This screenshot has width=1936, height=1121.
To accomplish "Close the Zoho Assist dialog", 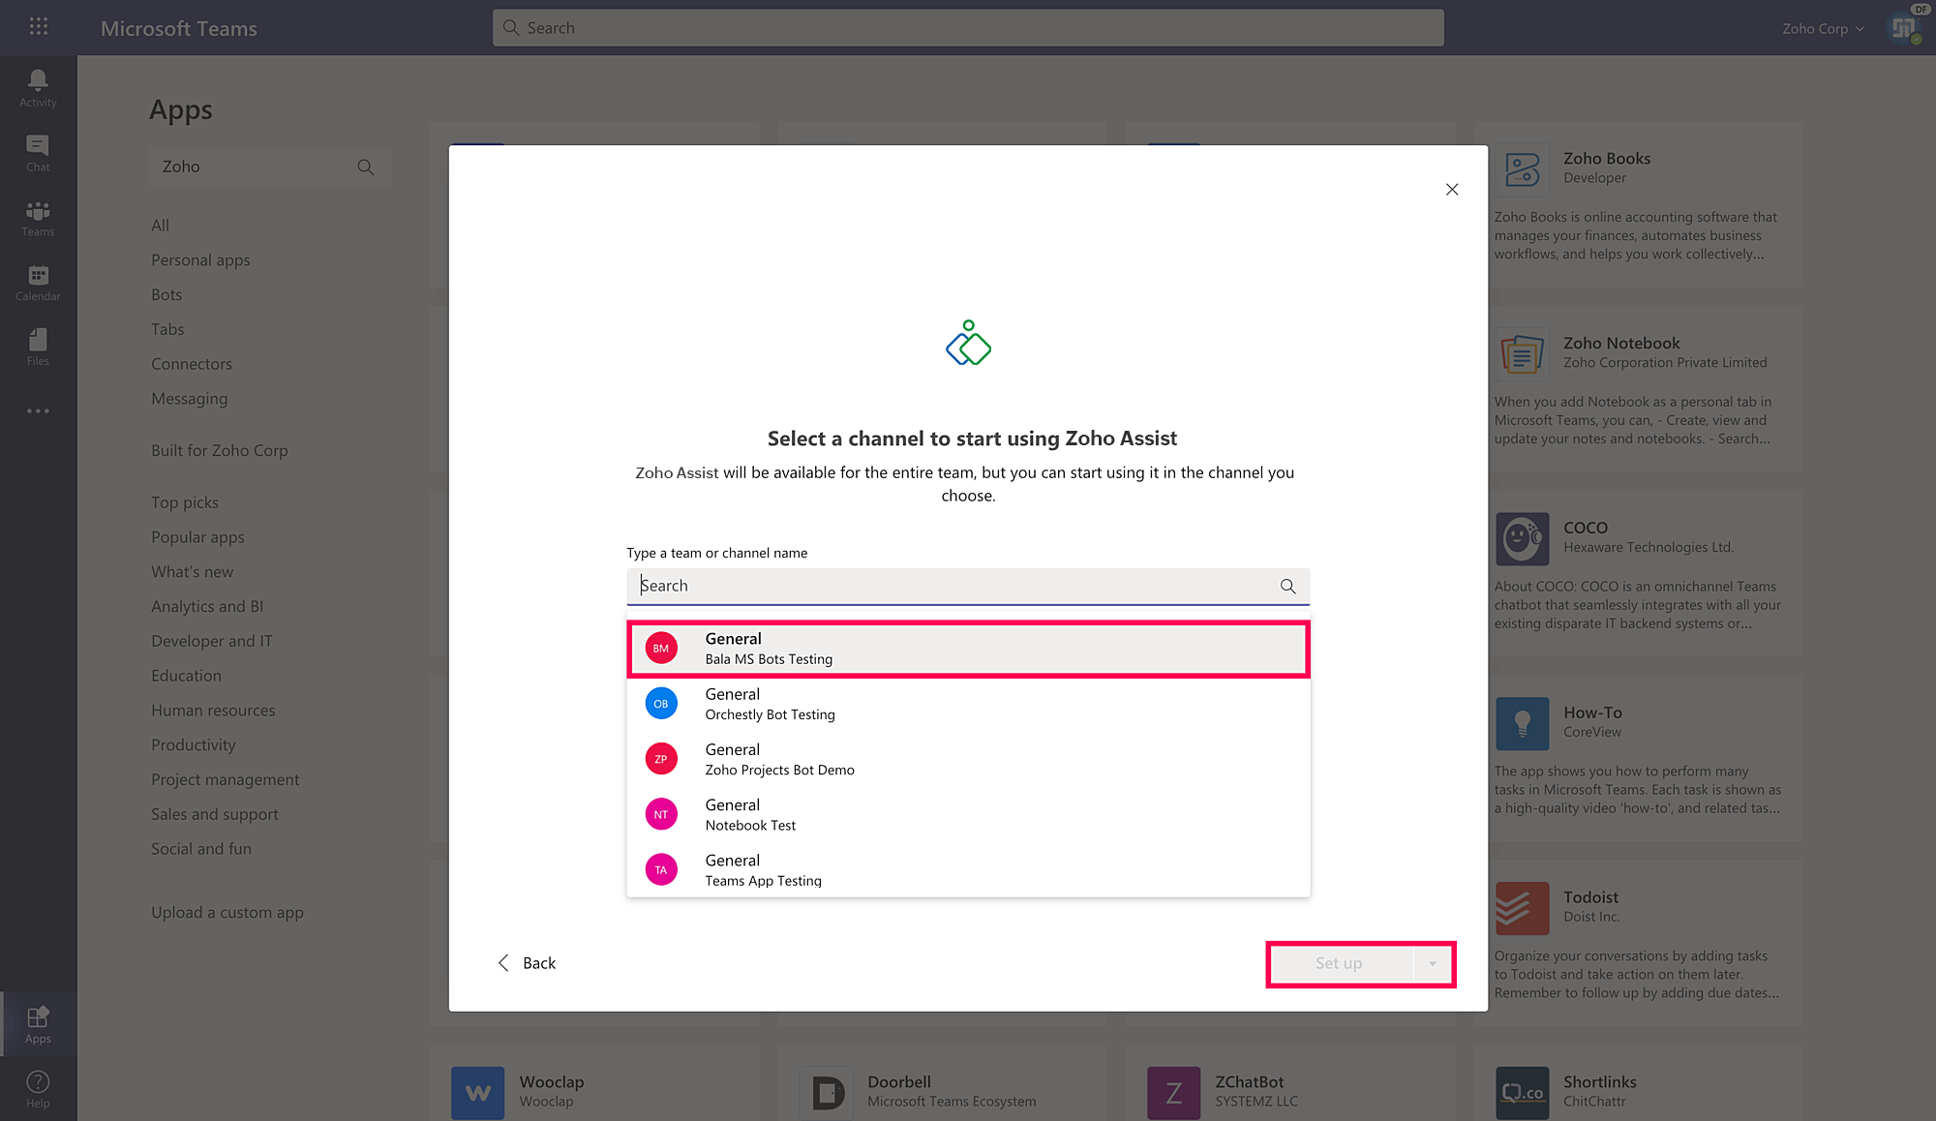I will coord(1452,190).
